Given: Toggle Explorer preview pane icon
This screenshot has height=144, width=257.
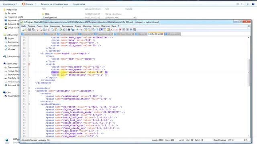Looking at the screenshot, I should [247, 4].
